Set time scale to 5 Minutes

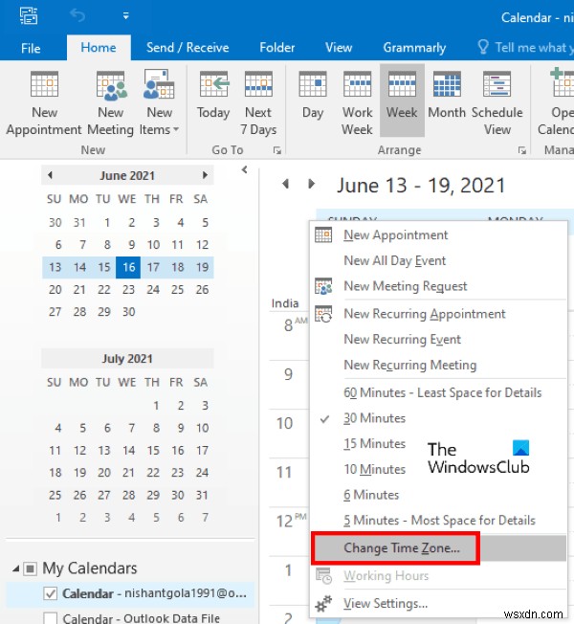tap(438, 520)
